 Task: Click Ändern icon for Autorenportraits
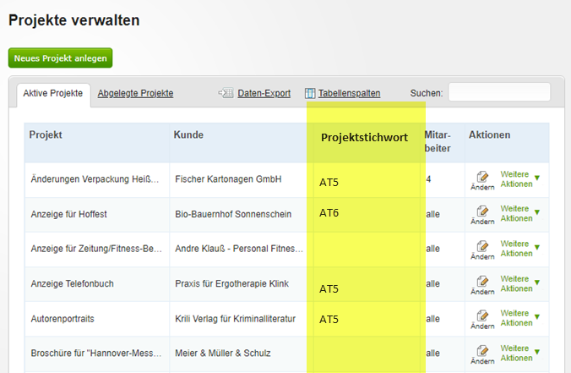[482, 320]
